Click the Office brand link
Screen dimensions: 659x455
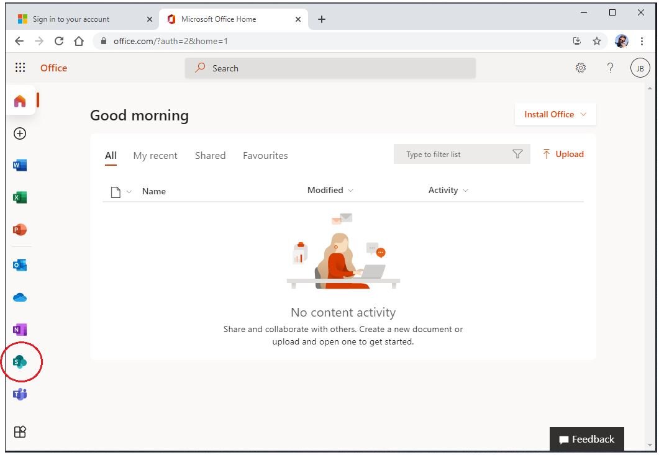point(53,68)
